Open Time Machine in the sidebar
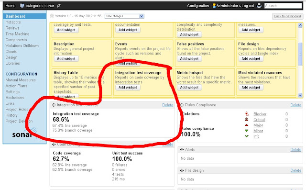This screenshot has height=190, width=306. [x=17, y=34]
